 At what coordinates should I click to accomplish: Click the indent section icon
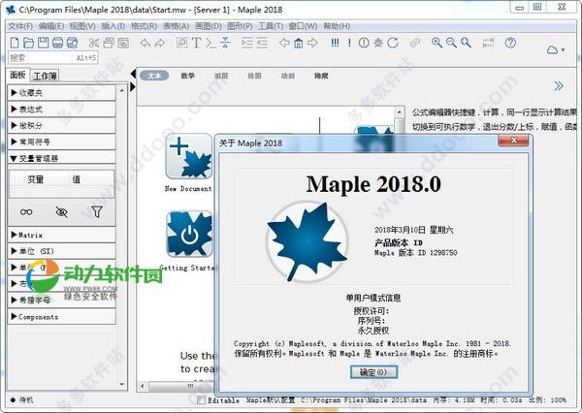coord(247,43)
